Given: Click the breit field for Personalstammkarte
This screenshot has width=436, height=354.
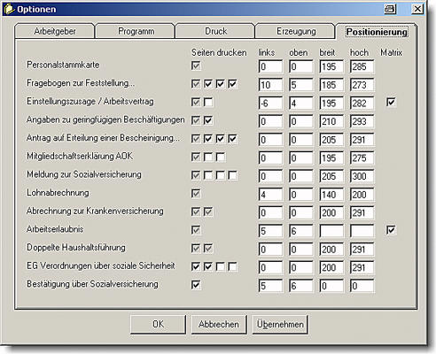Looking at the screenshot, I should click(x=331, y=66).
